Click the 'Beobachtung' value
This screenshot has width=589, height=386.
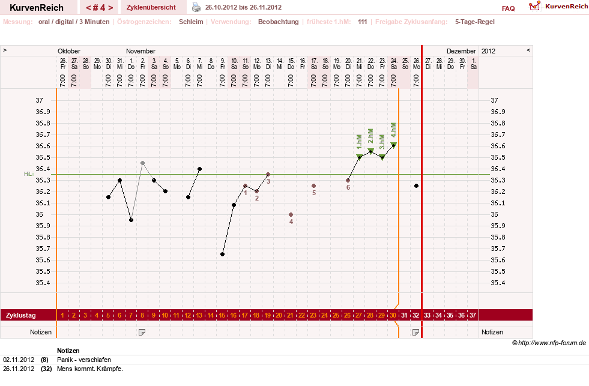279,22
